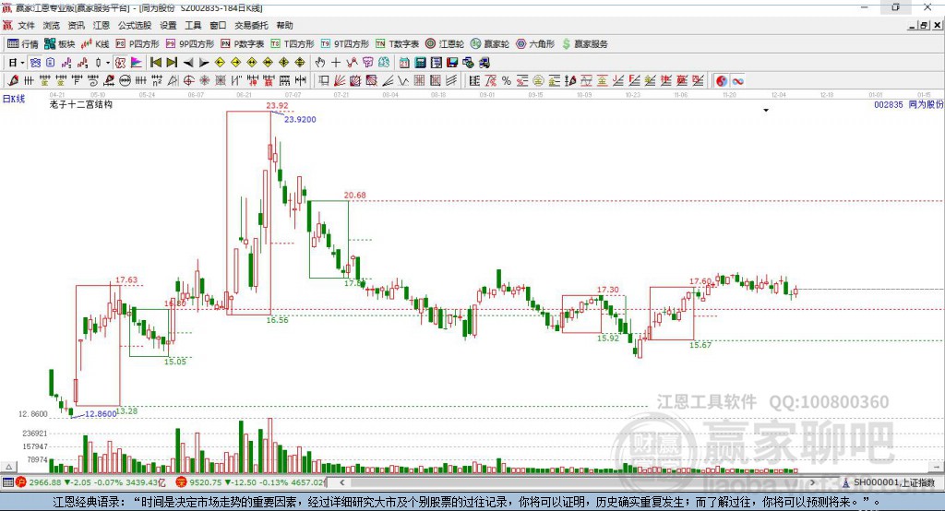Click Shenzhen index 9520.75 status entry
Viewport: 945px width, 511px height.
pos(251,482)
